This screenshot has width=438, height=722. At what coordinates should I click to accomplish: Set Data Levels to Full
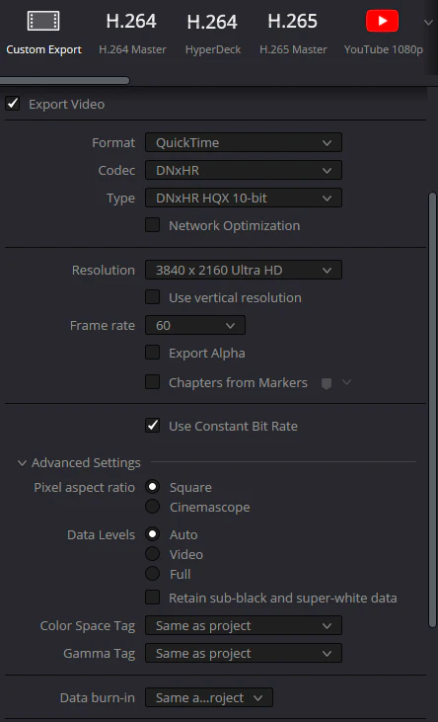pyautogui.click(x=152, y=574)
